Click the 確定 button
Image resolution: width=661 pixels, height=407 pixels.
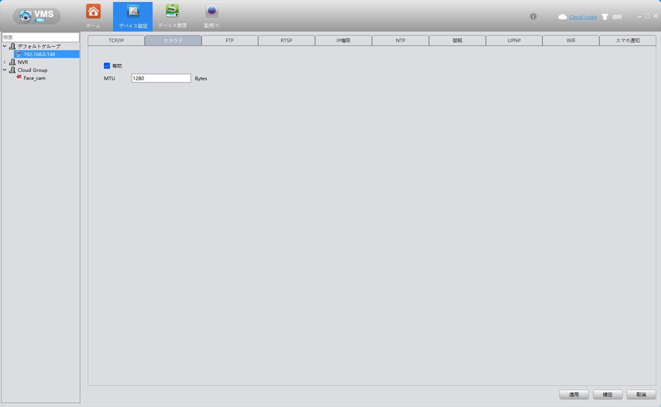pyautogui.click(x=607, y=395)
